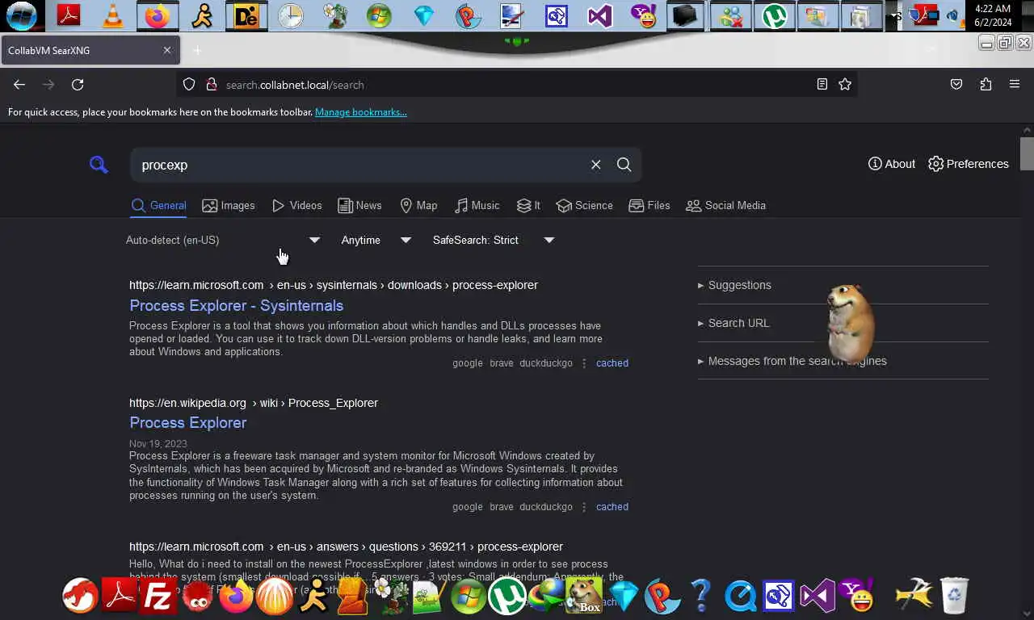The height and width of the screenshot is (620, 1034).
Task: Open the Box dog icon in the dock
Action: pyautogui.click(x=584, y=597)
